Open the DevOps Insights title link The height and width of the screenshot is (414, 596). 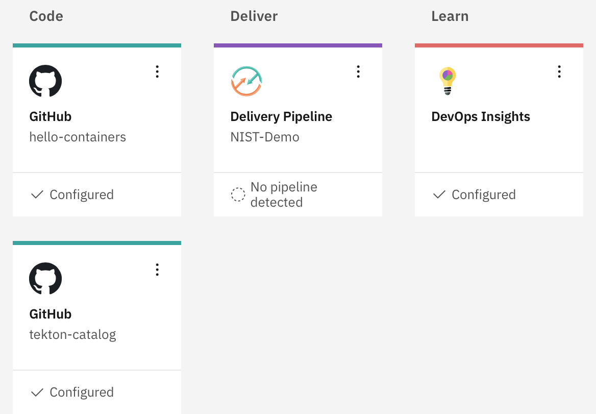pos(481,116)
